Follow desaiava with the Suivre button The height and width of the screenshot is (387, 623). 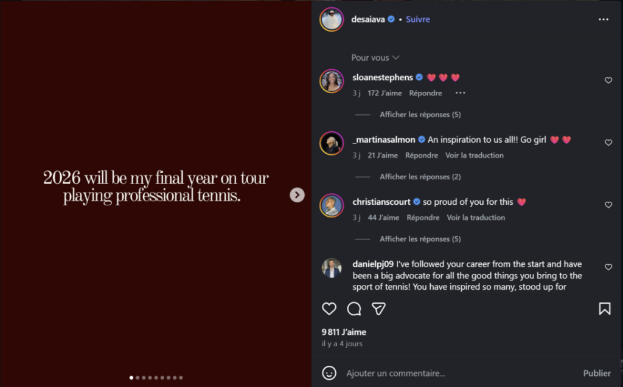pyautogui.click(x=418, y=19)
